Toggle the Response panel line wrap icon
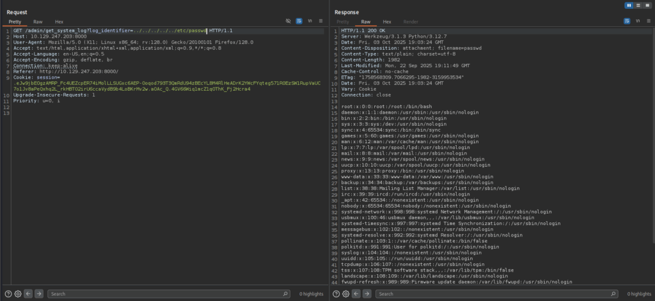 pyautogui.click(x=627, y=21)
